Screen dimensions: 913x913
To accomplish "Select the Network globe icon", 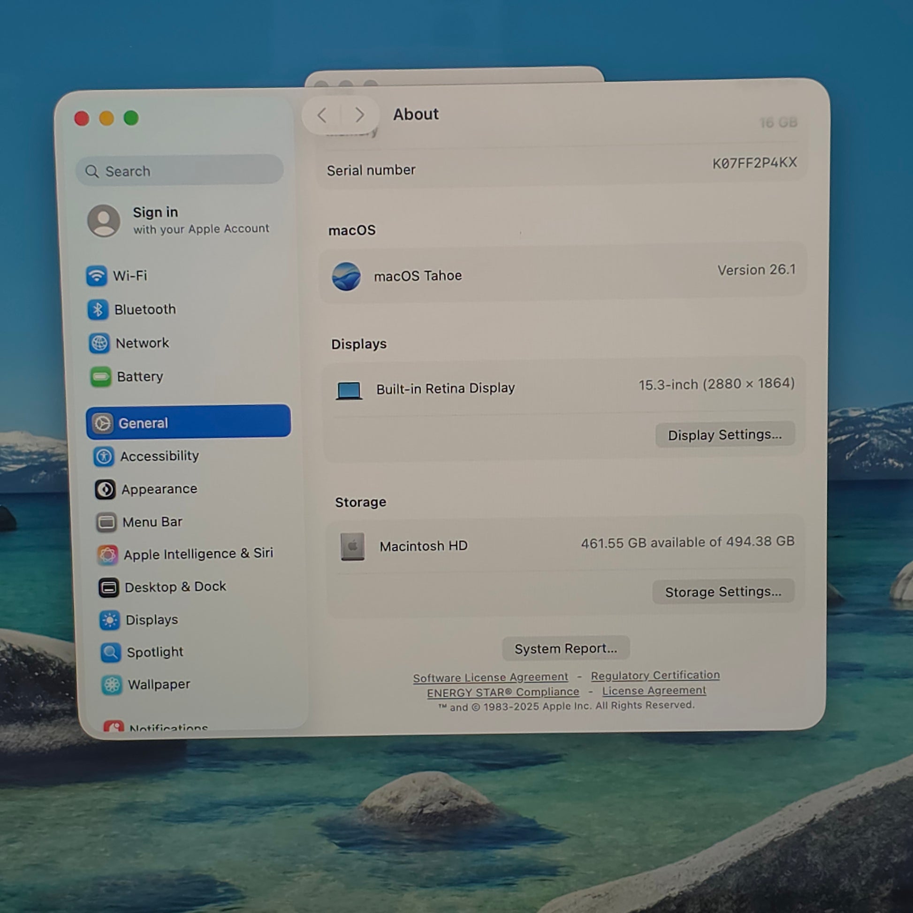I will coord(99,343).
